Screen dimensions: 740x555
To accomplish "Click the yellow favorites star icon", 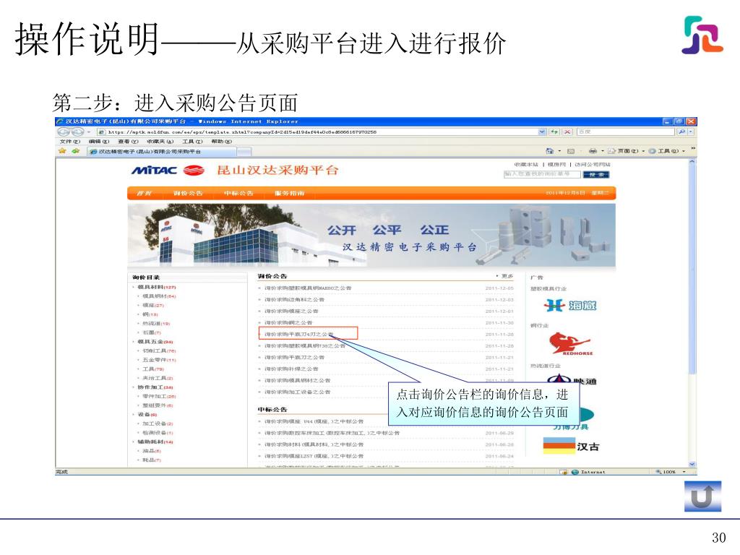I will pos(62,151).
